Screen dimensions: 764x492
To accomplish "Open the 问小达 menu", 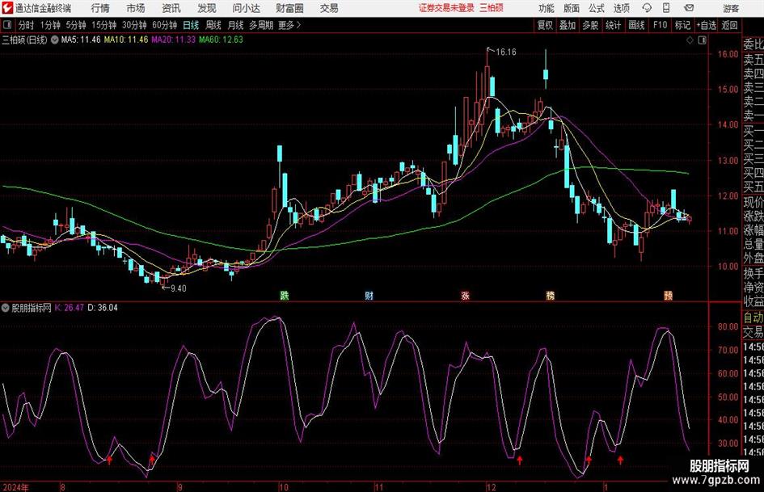I will (246, 8).
